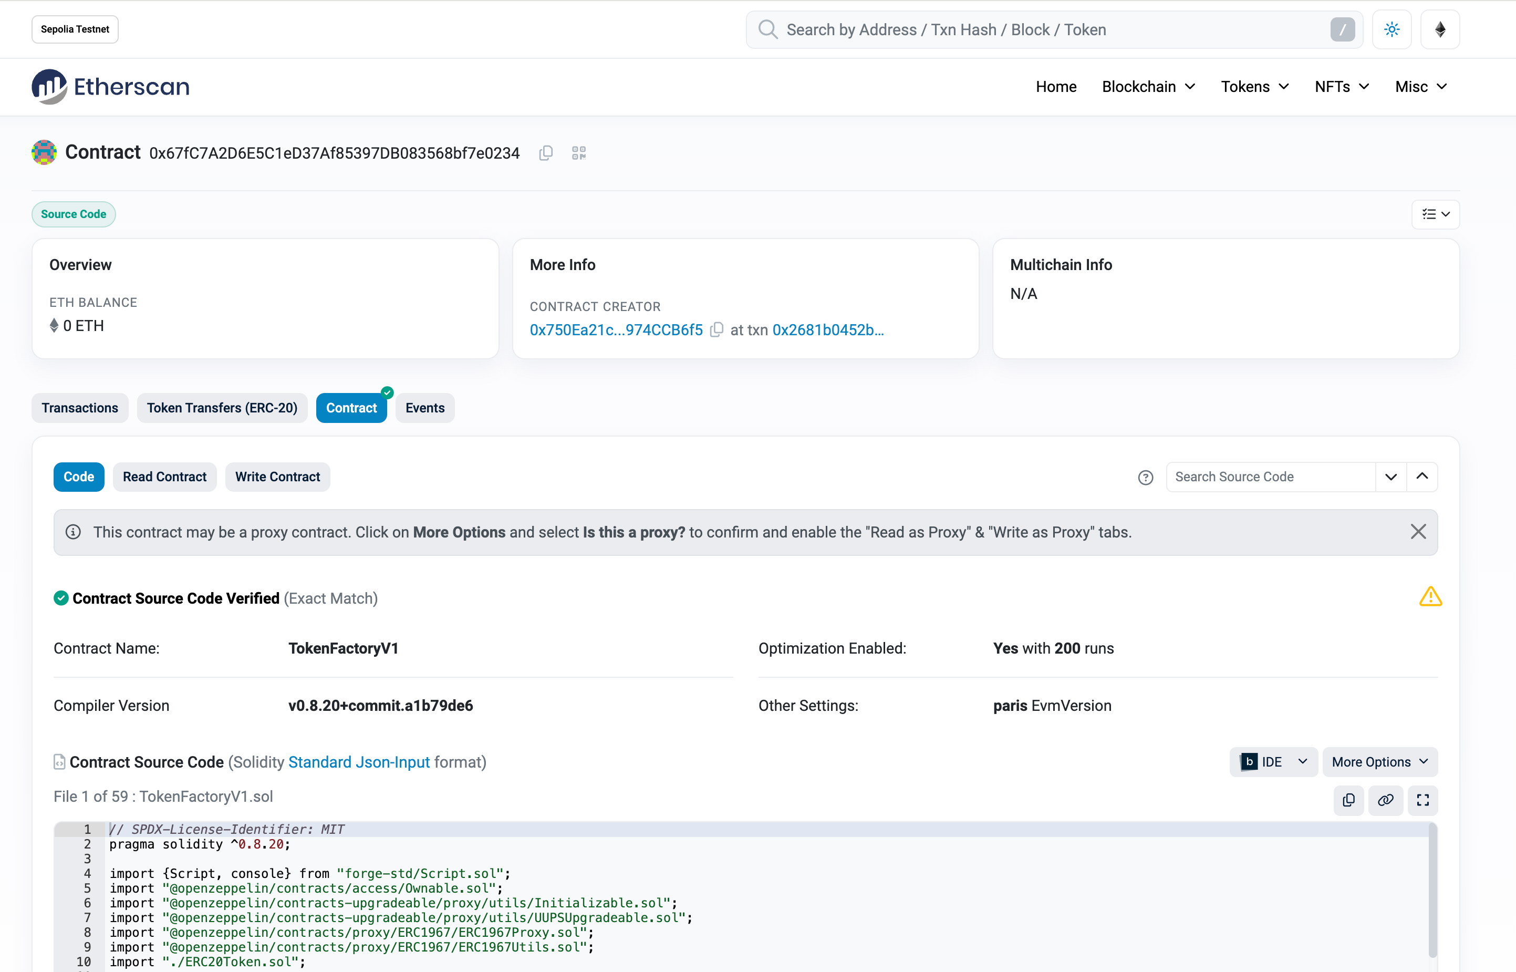Viewport: 1516px width, 972px height.
Task: Go to the Home page
Action: (x=1056, y=87)
